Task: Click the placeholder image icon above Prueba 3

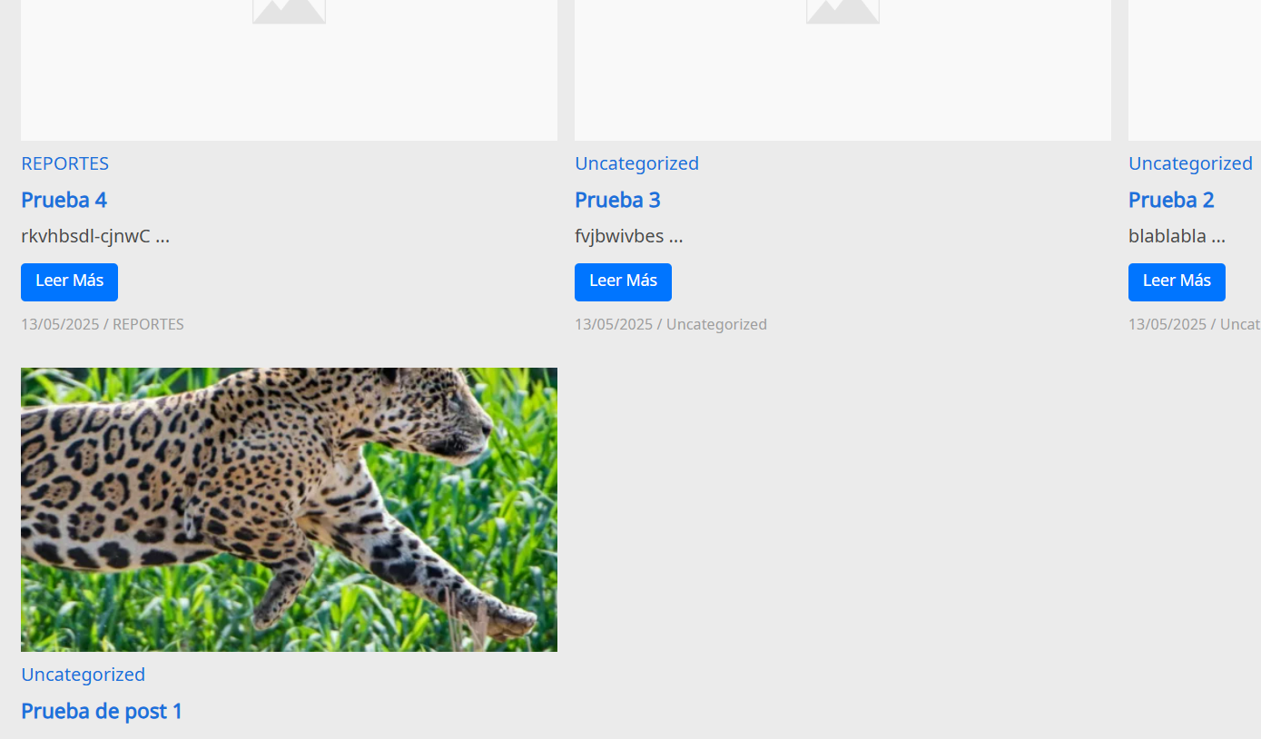Action: [x=842, y=11]
